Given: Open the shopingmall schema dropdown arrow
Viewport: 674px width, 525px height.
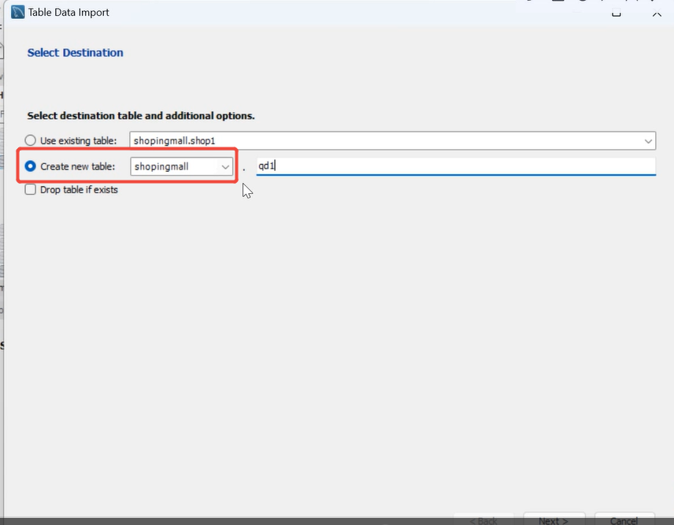Looking at the screenshot, I should [225, 167].
